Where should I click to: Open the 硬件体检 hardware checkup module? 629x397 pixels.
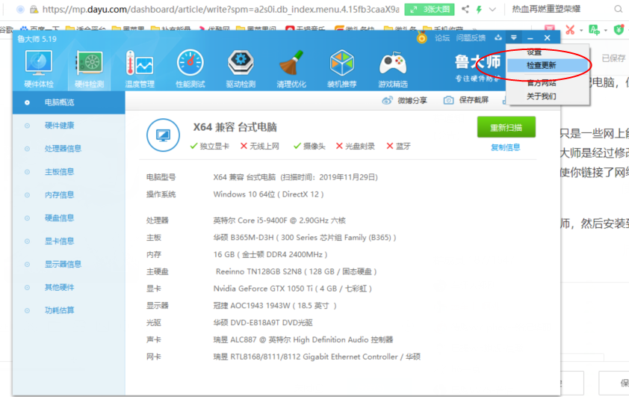[x=39, y=69]
